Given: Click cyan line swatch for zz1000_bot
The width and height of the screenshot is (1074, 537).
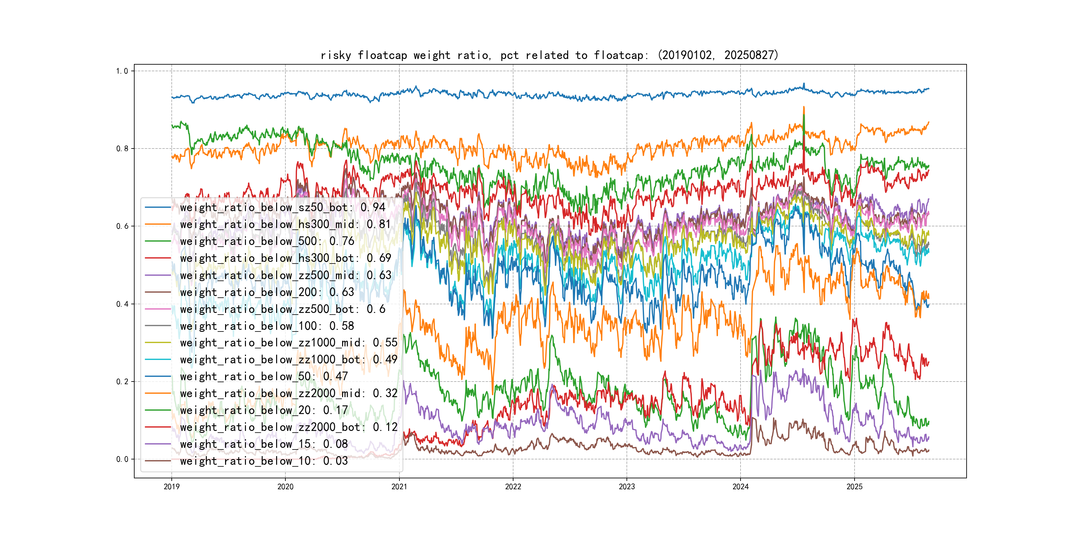Looking at the screenshot, I should click(x=158, y=359).
